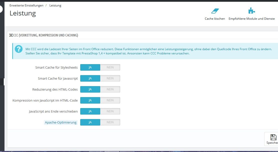Click the Speichern floppy disk icon
Screen dimensions: 278x152
coord(273,137)
